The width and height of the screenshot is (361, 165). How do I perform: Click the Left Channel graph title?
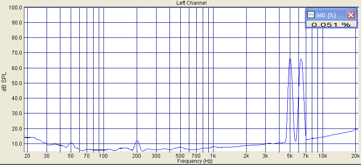pyautogui.click(x=191, y=3)
